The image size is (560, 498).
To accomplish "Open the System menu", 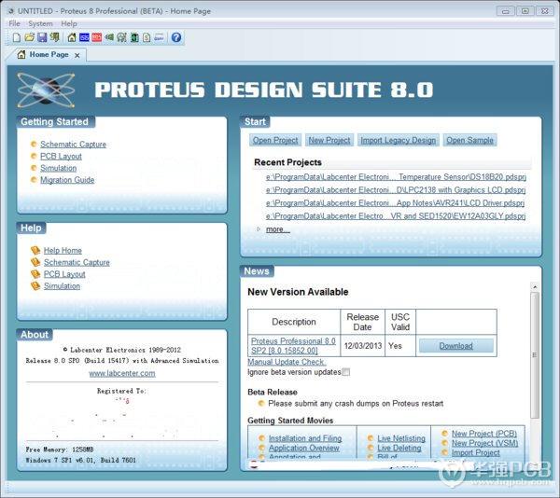I will click(40, 23).
